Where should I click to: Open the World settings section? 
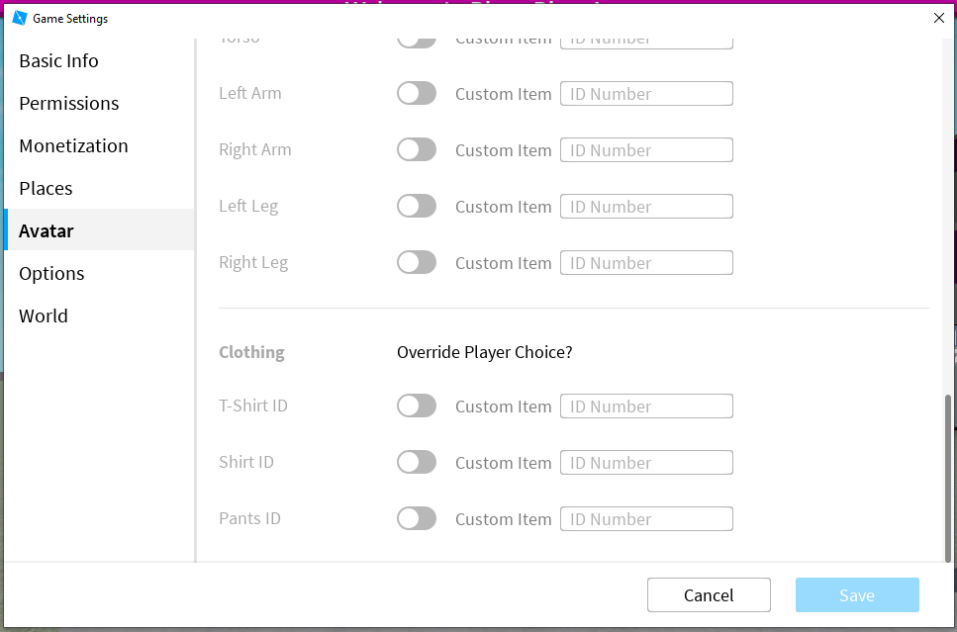point(43,316)
